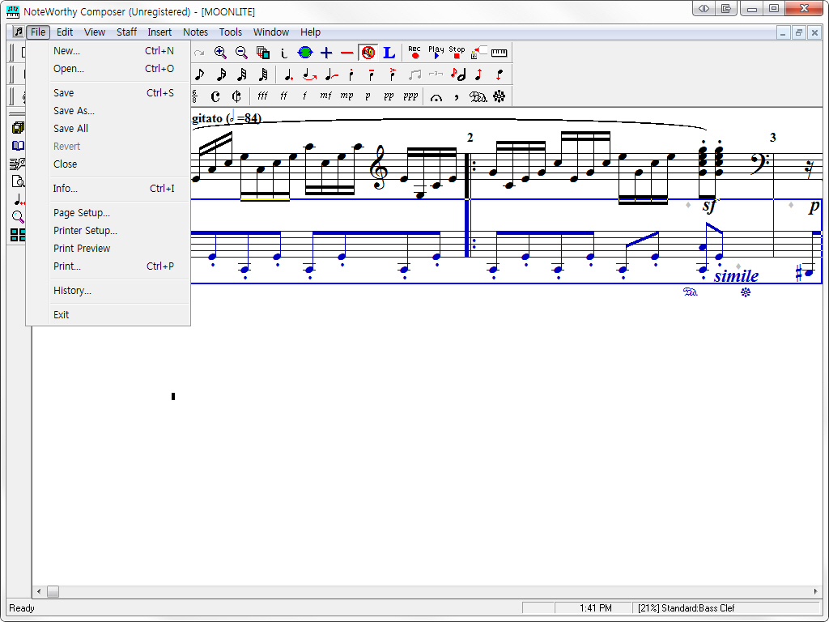This screenshot has width=829, height=622.
Task: Toggle the grace note button
Action: 457,75
